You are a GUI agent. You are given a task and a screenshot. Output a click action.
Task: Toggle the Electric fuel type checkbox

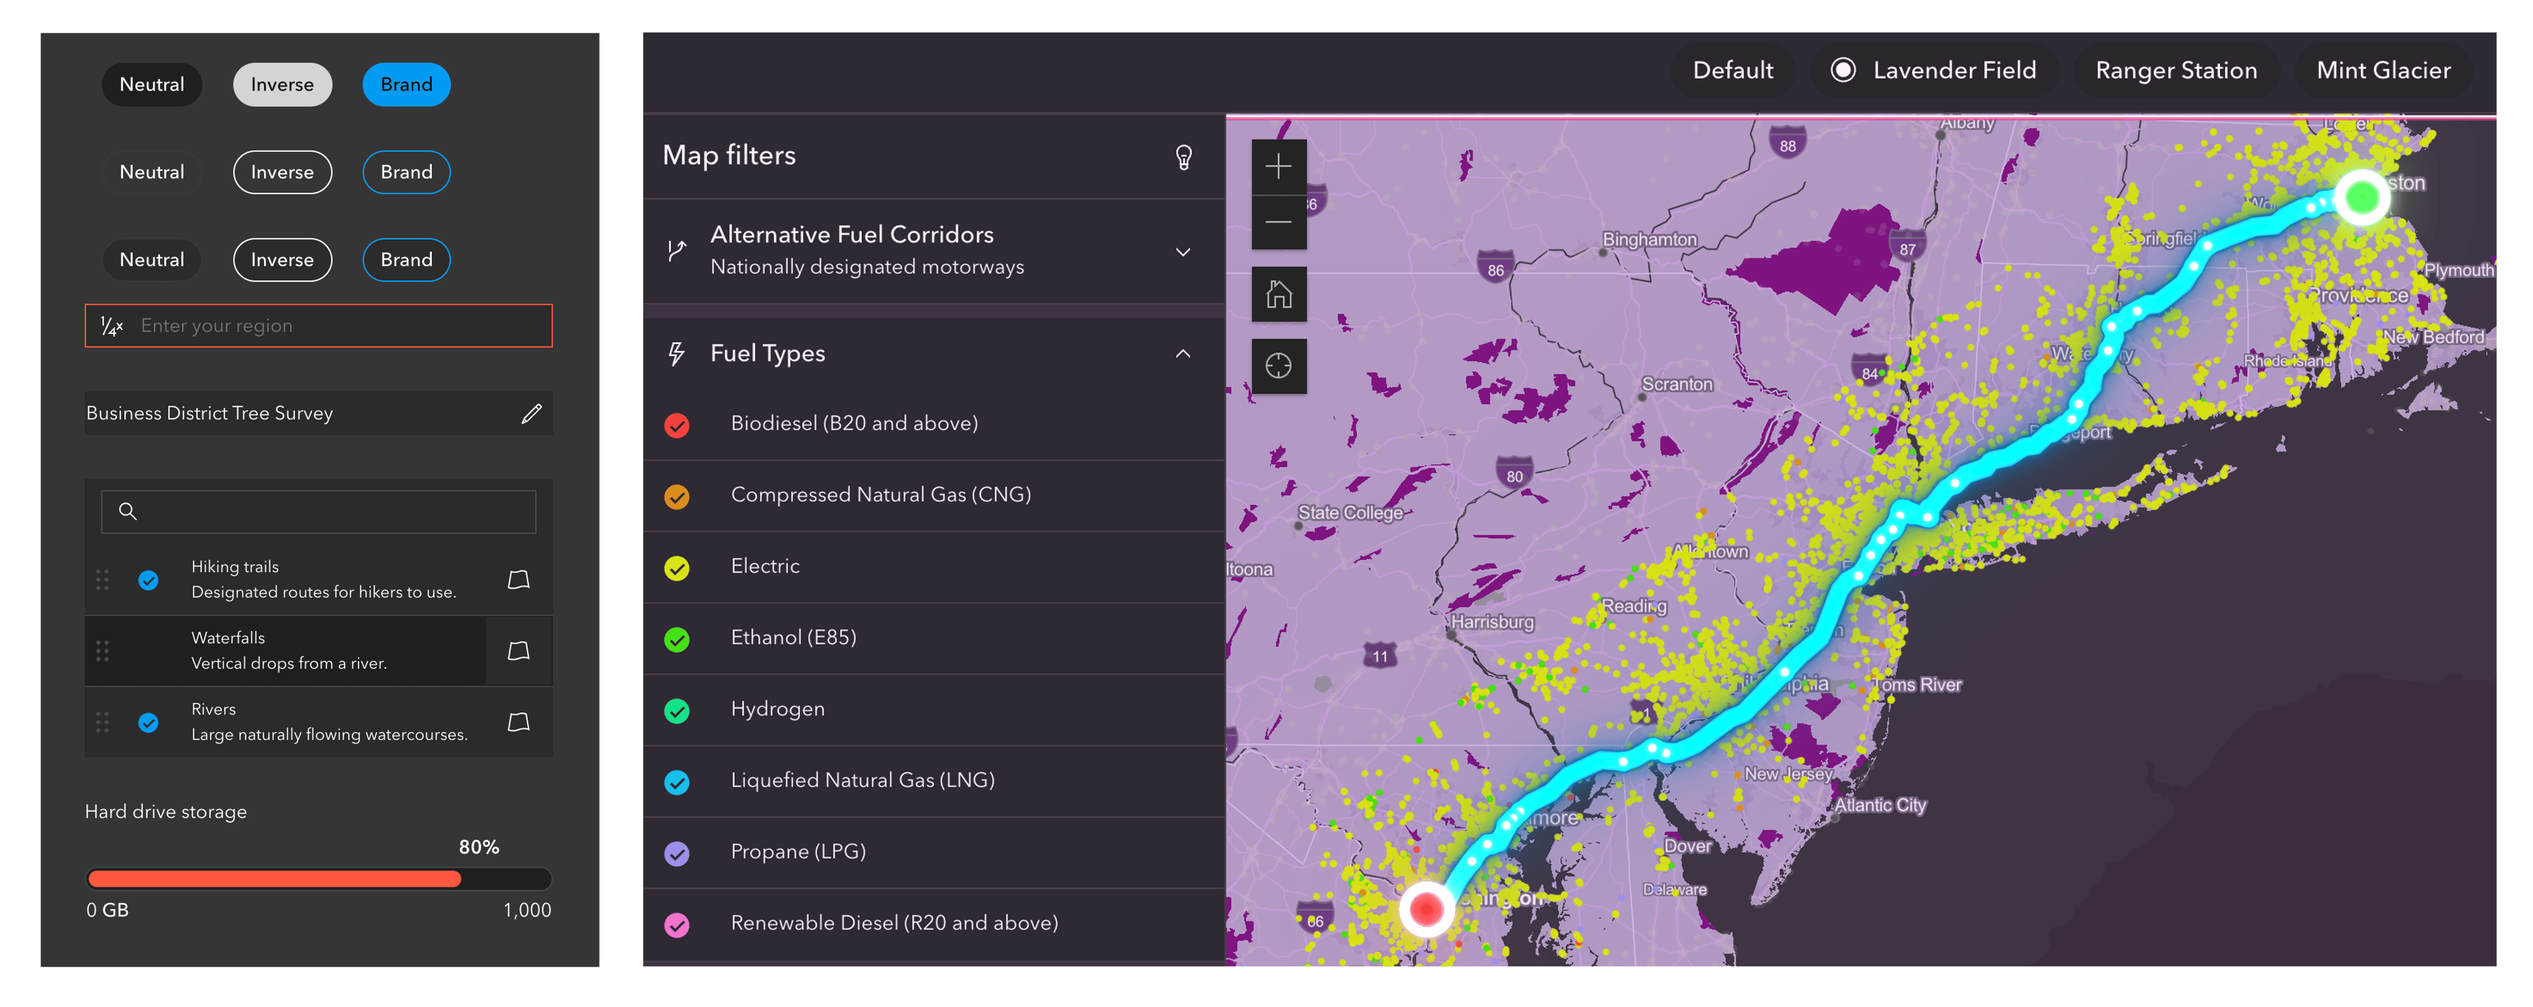point(677,567)
